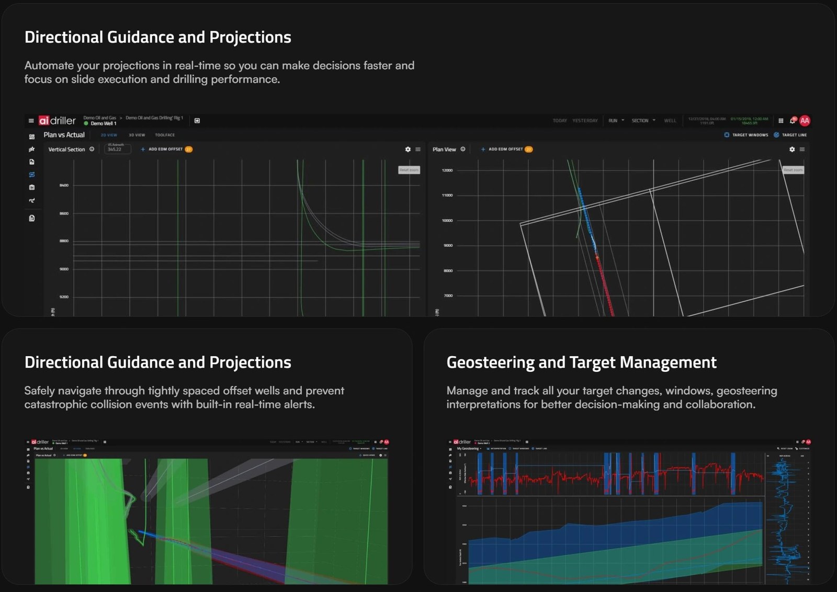The width and height of the screenshot is (837, 592).
Task: Switch to the 3D VIEW tab
Action: pyautogui.click(x=137, y=135)
